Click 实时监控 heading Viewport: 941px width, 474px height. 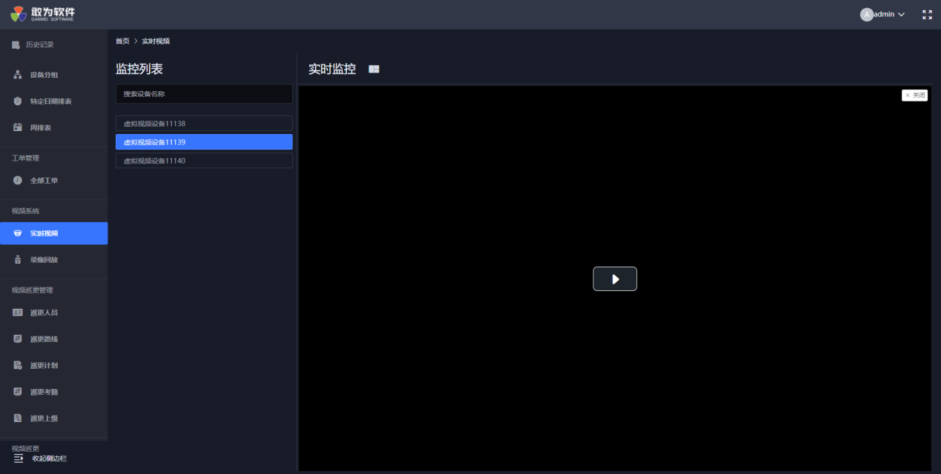[332, 69]
